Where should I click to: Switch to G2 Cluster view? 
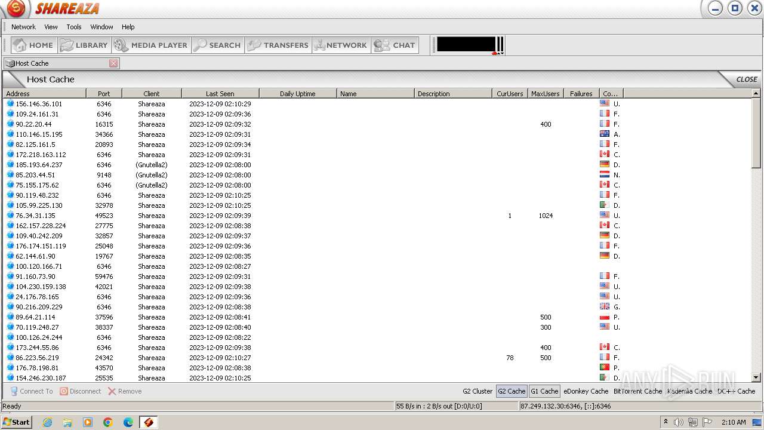(478, 391)
